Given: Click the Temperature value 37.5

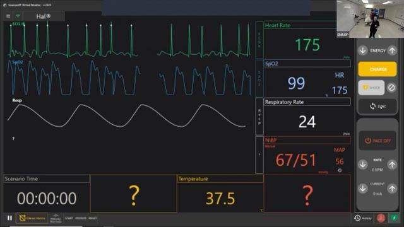Looking at the screenshot, I should 220,199.
